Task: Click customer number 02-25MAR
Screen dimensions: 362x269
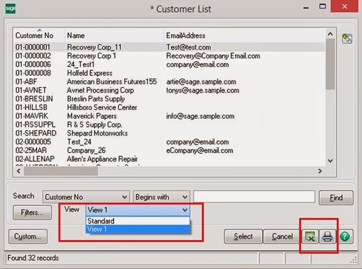Action: [31, 150]
